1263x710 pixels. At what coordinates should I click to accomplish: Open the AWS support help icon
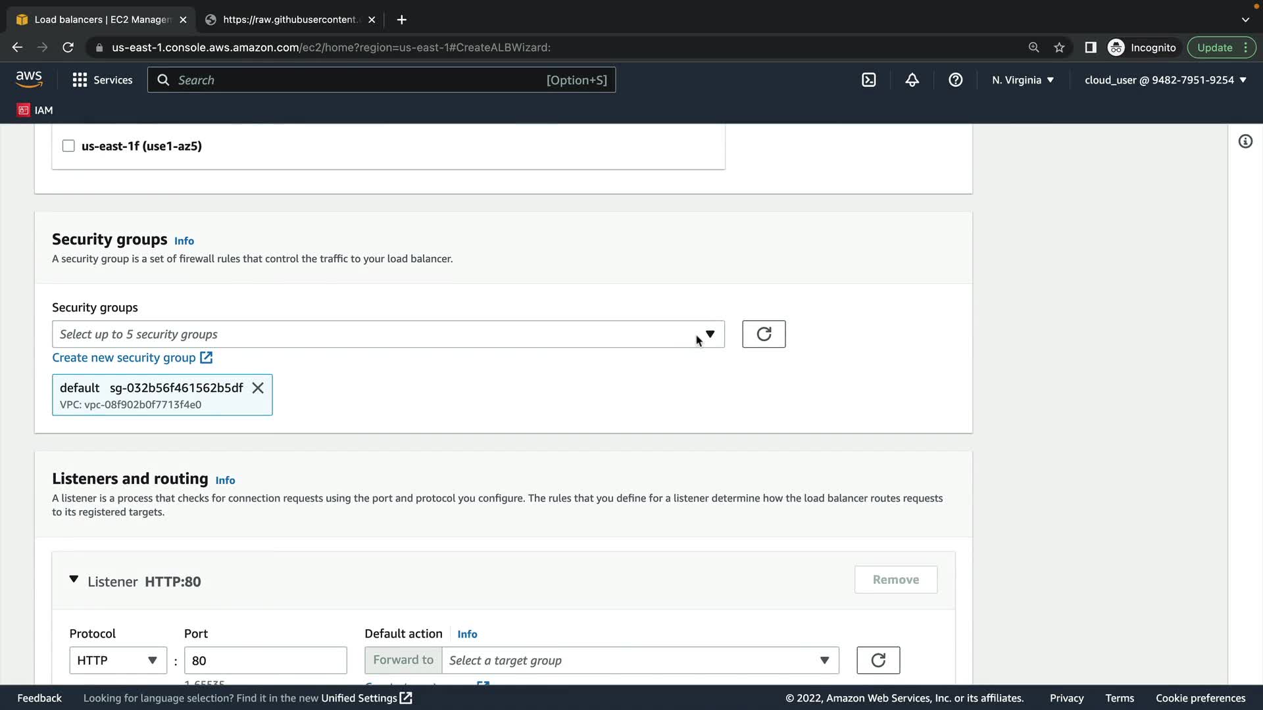click(955, 80)
